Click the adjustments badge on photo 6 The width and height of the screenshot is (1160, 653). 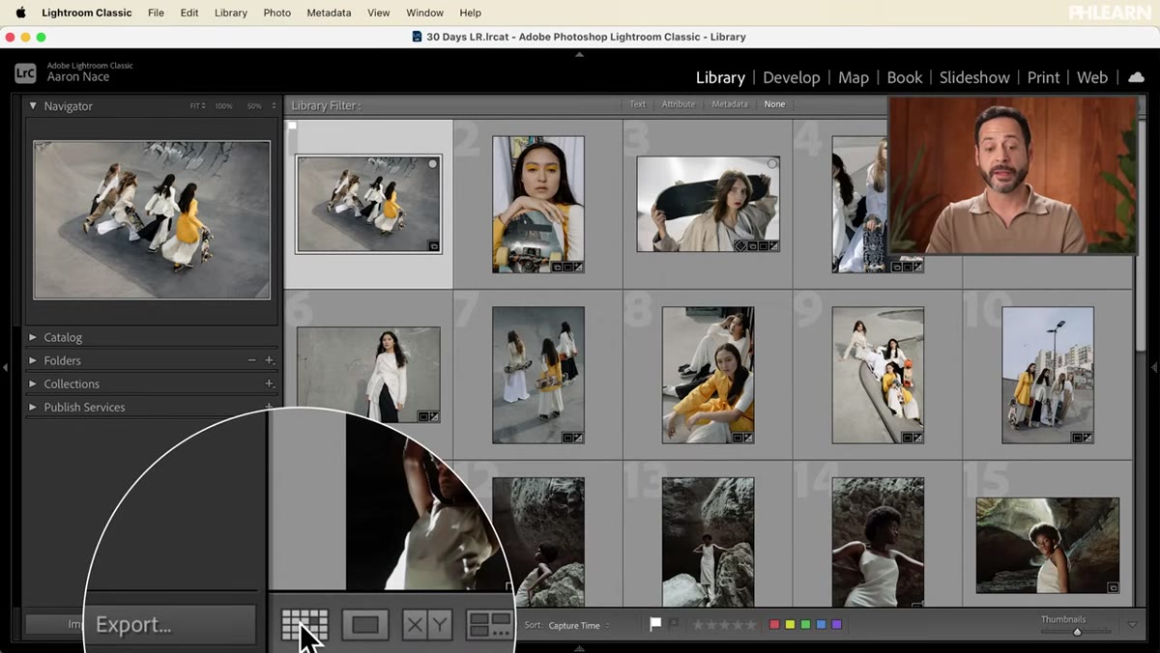434,416
